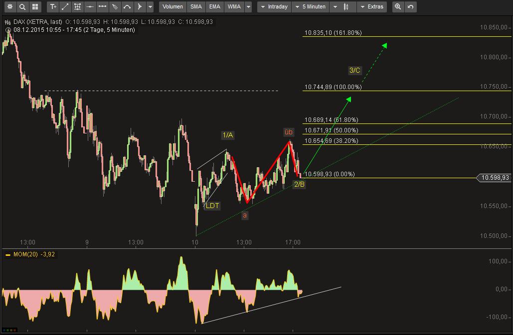Select the Fibonacci retracement tool
Screen dimensions: 513x335
point(77,7)
